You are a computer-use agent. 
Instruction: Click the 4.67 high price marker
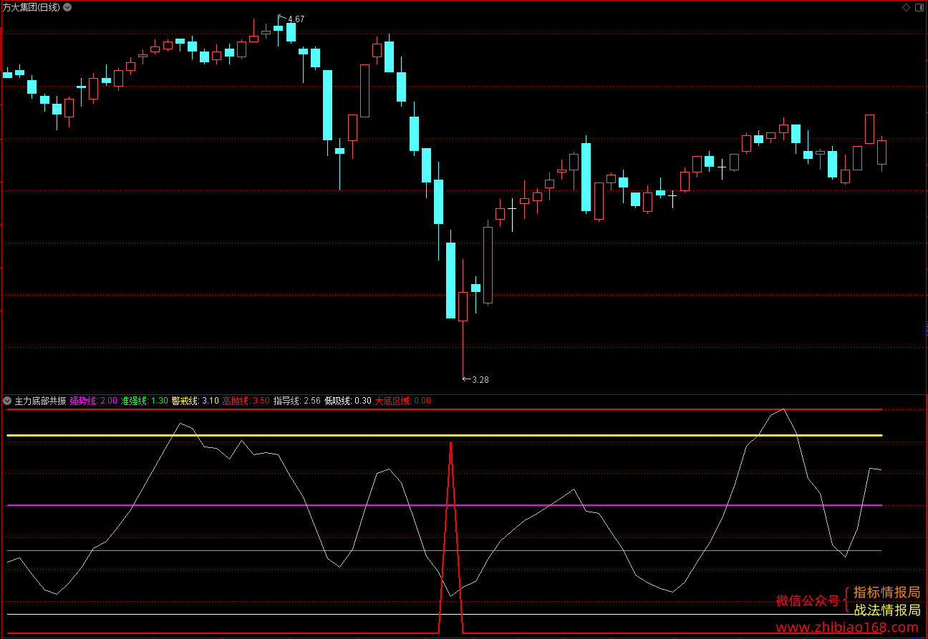pyautogui.click(x=296, y=19)
